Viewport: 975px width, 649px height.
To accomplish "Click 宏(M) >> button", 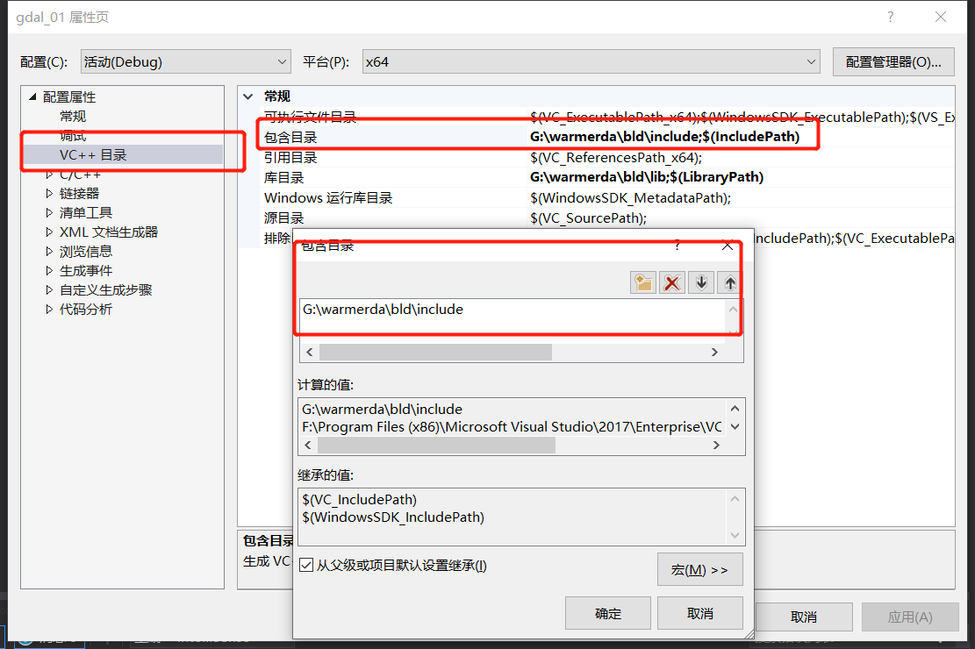I will (699, 569).
